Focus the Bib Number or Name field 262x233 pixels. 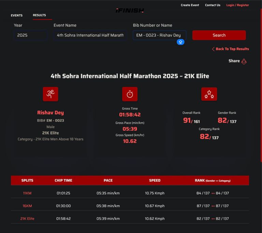(x=159, y=35)
